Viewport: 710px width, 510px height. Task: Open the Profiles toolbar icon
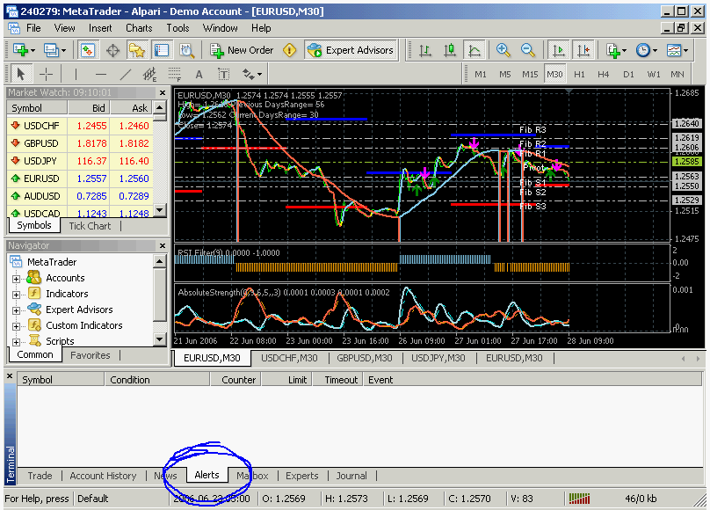tap(51, 50)
